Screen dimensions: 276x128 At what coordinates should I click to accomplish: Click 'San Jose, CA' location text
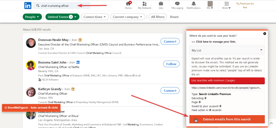(x=46, y=49)
